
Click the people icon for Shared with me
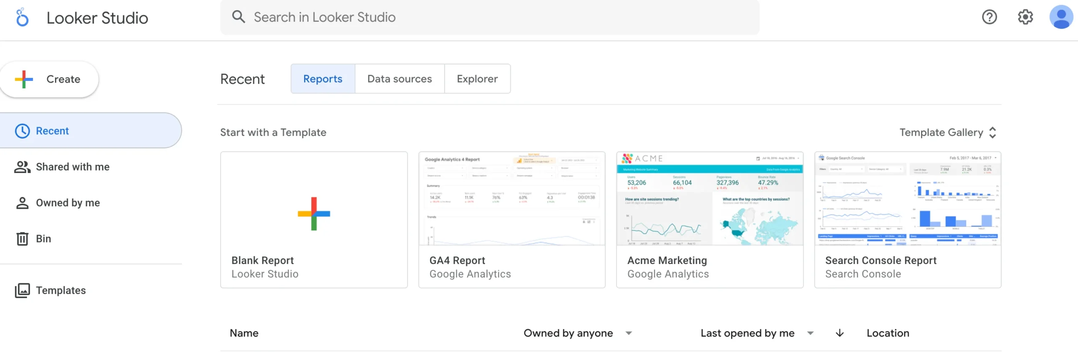click(22, 167)
